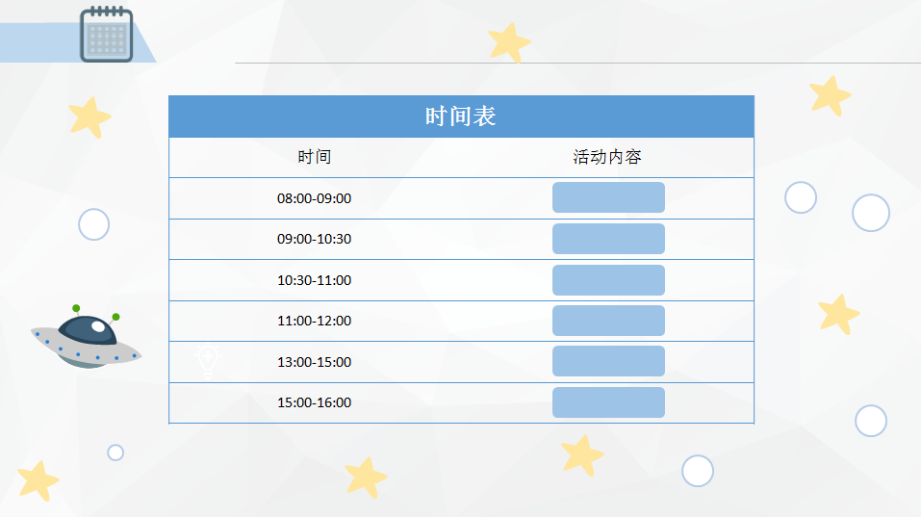Select the 13:00-15:00 time cell

pyautogui.click(x=315, y=362)
